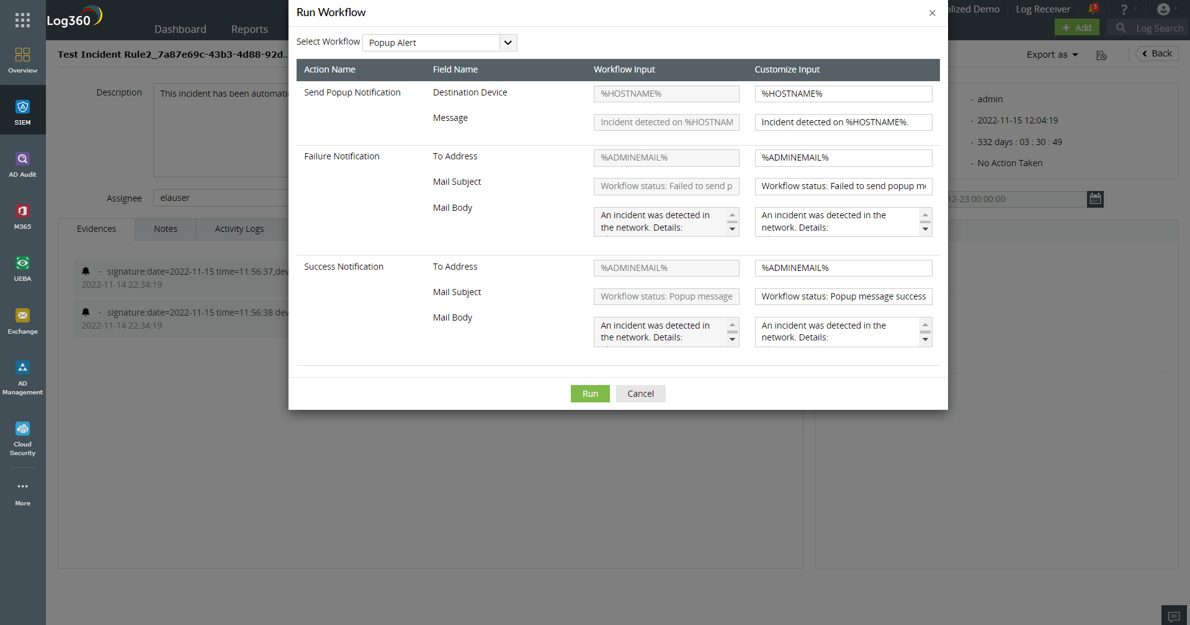Open the Exchange module
This screenshot has height=625, width=1190.
(22, 321)
